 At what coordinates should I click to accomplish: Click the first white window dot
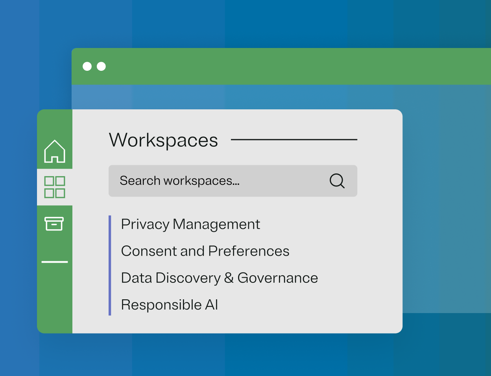pos(87,66)
